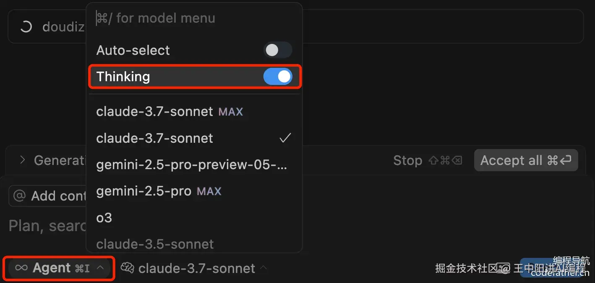Image resolution: width=595 pixels, height=283 pixels.
Task: Click the Generating status label
Action: coord(59,160)
